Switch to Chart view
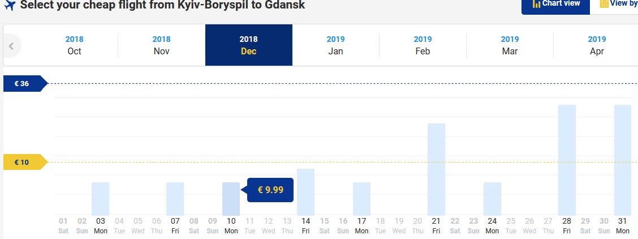This screenshot has height=239, width=638. click(x=555, y=5)
